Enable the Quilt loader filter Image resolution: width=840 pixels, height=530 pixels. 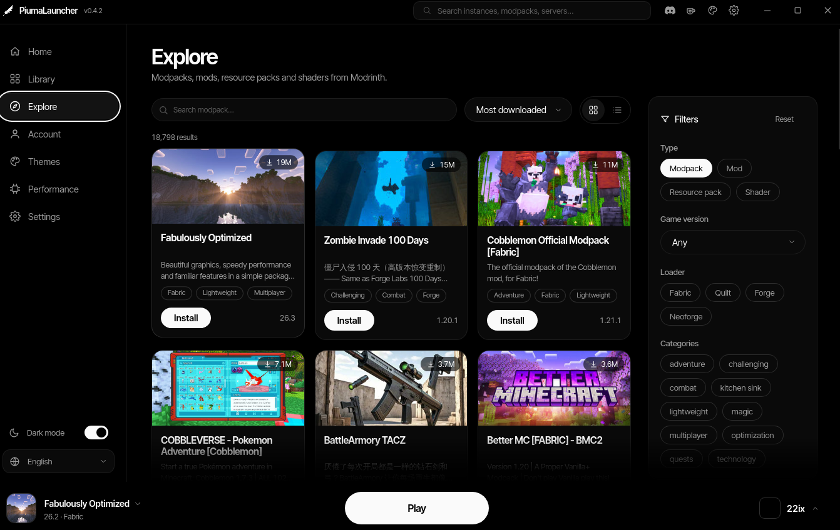click(723, 292)
